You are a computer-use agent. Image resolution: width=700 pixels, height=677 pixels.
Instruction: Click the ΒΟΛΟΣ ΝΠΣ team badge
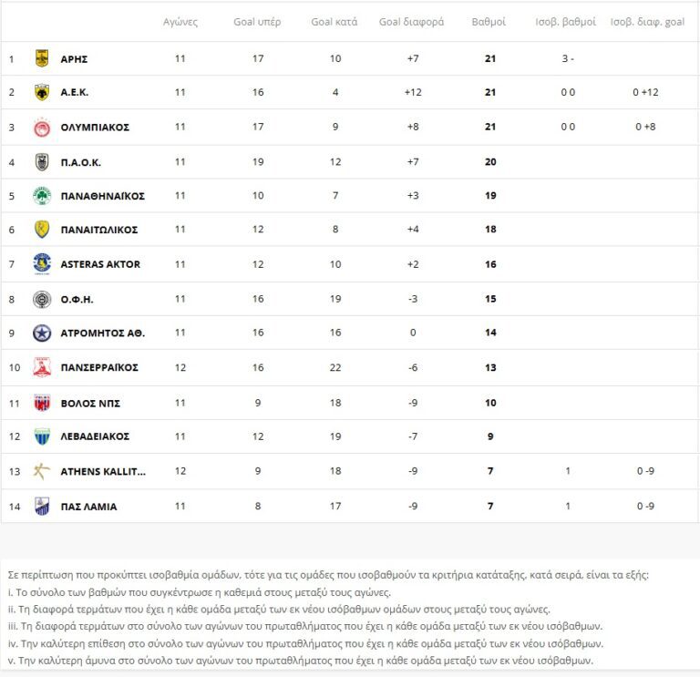41,403
